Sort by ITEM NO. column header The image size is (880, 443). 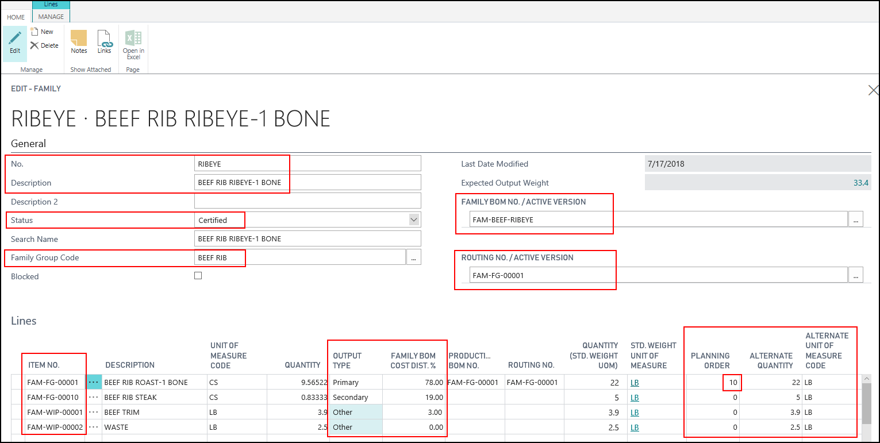coord(44,365)
